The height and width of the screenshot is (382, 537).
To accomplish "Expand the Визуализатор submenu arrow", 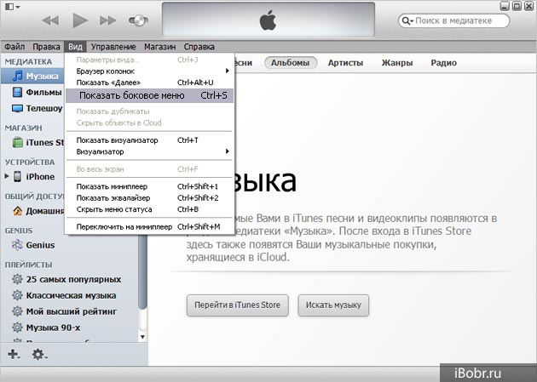I will [227, 151].
